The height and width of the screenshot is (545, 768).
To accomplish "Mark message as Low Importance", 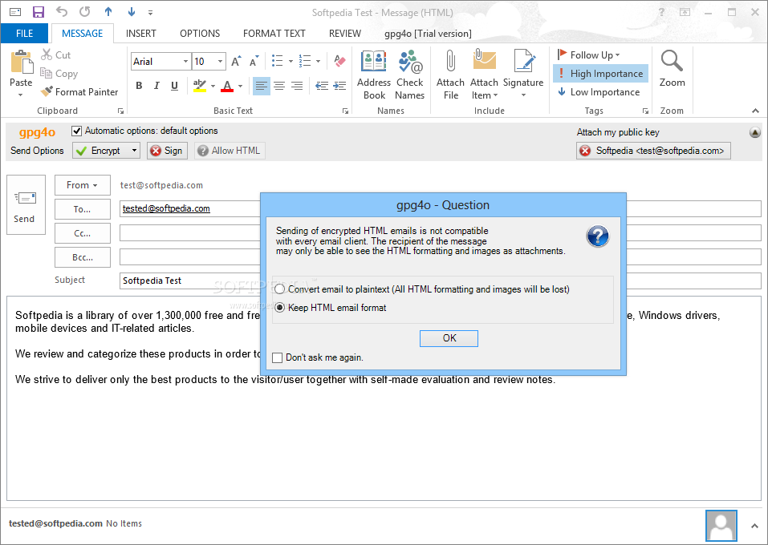I will (599, 92).
